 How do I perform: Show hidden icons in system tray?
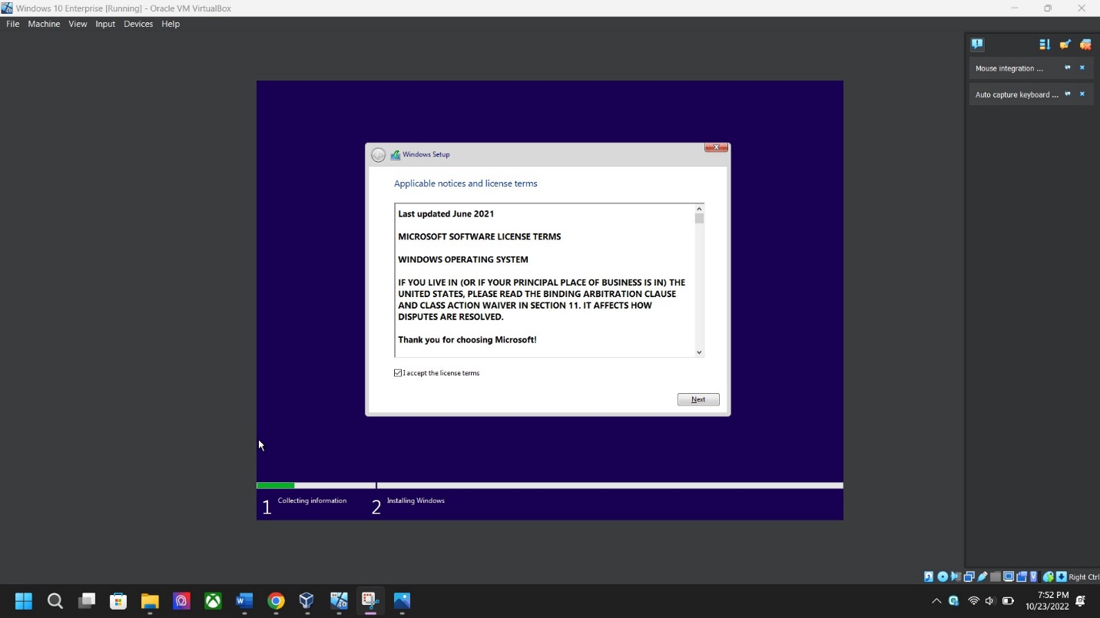tap(936, 601)
